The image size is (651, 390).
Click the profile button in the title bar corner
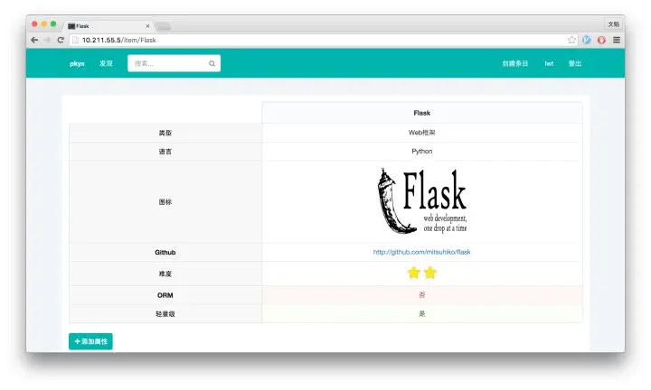point(614,24)
